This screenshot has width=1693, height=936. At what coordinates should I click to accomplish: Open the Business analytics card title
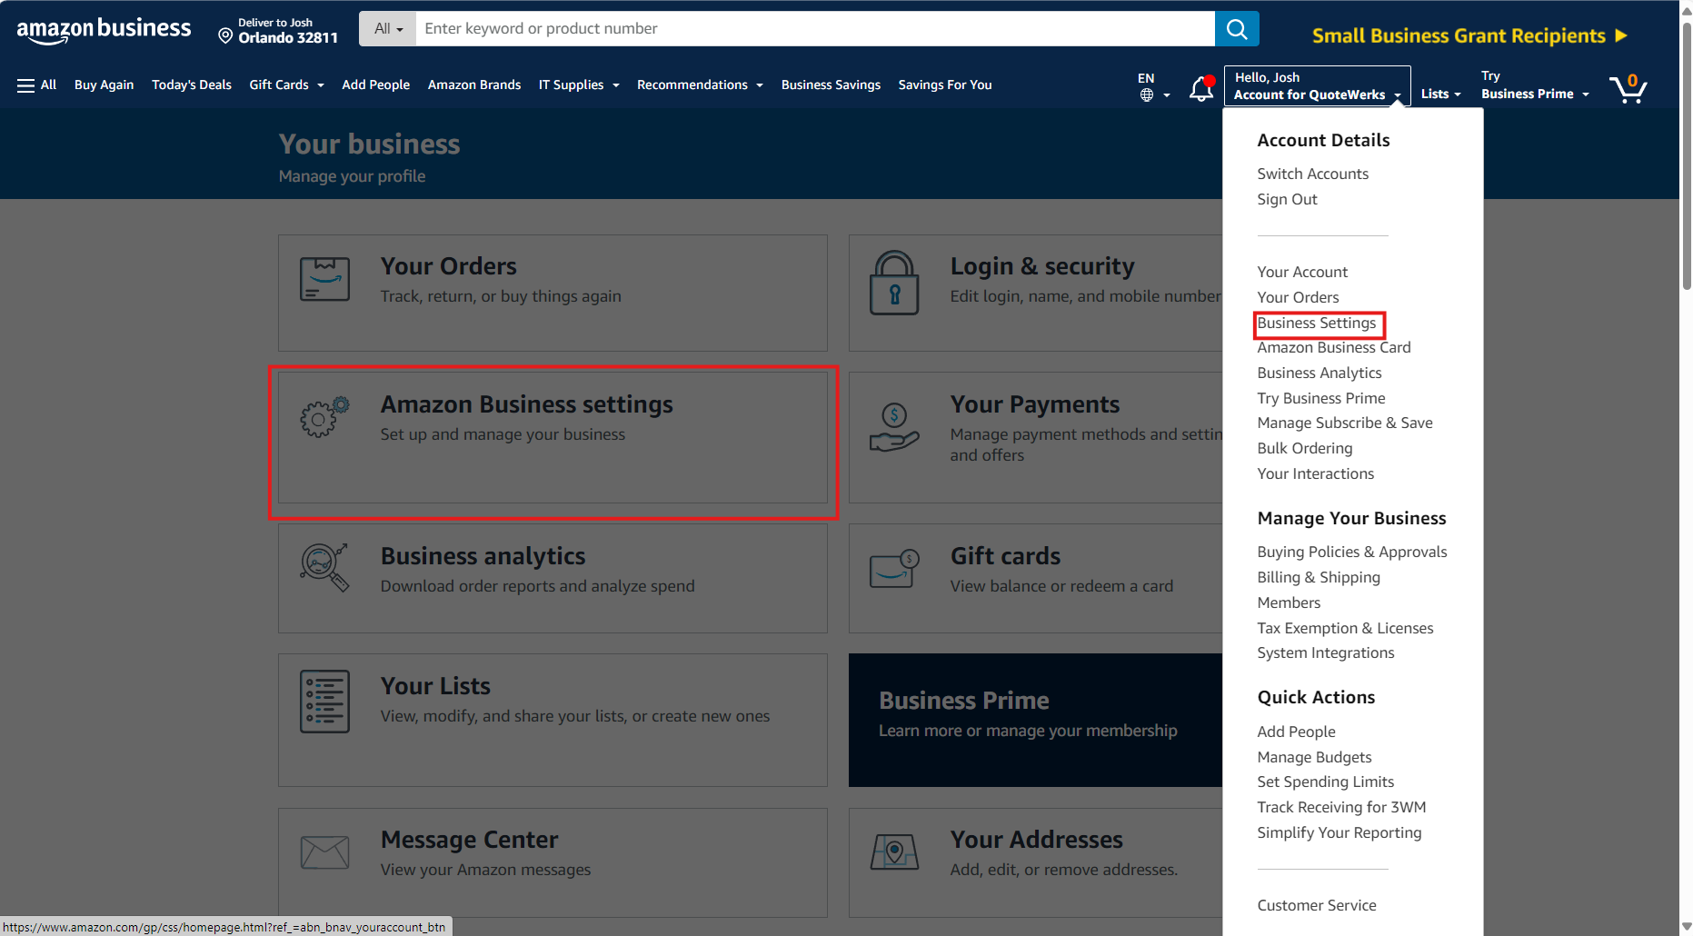[483, 556]
